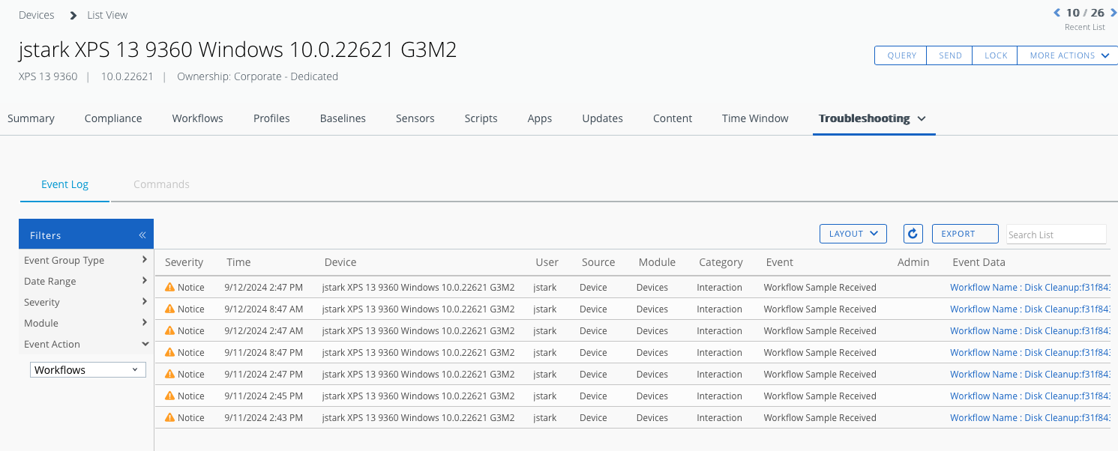The height and width of the screenshot is (451, 1118).
Task: Click the Export button
Action: pyautogui.click(x=964, y=234)
